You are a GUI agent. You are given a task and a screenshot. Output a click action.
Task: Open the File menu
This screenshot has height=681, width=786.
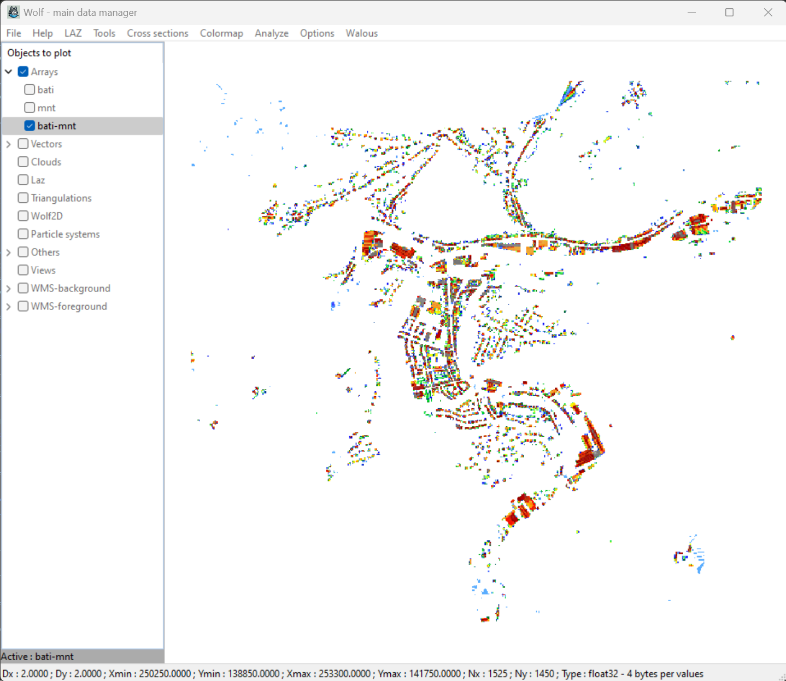coord(14,33)
